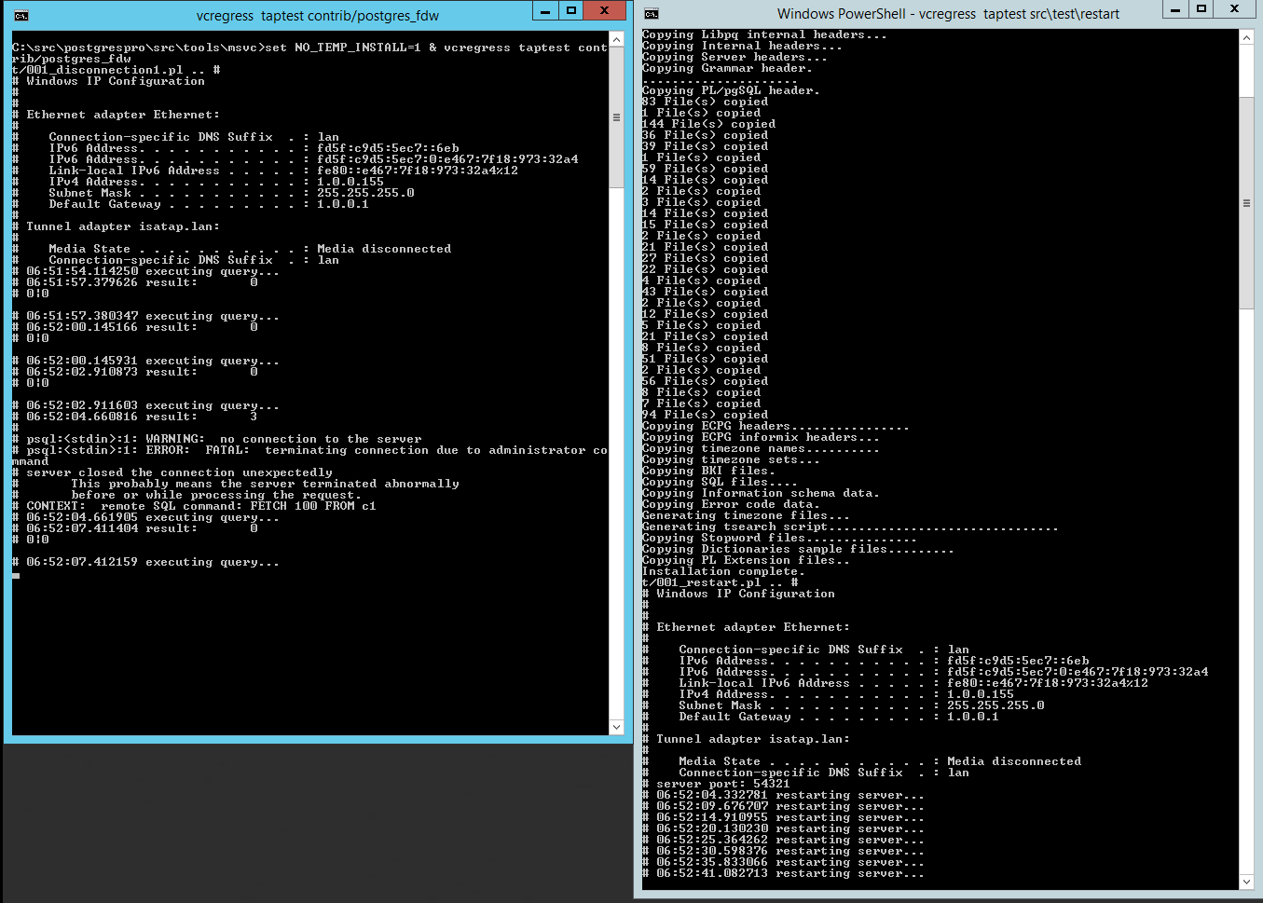The image size is (1263, 903).
Task: Maximize the Windows PowerShell restart test window
Action: (1201, 9)
